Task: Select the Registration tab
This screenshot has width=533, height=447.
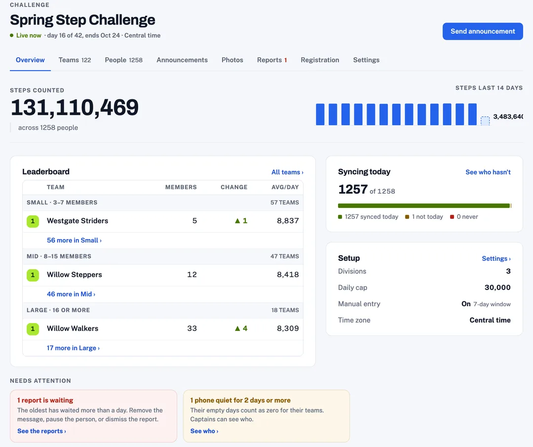Action: [x=320, y=60]
